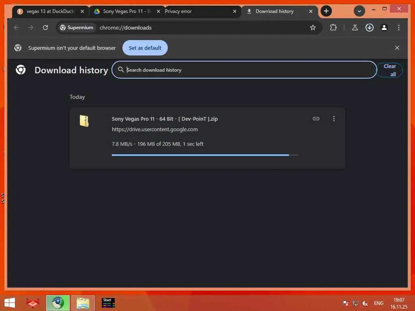Open the Chrome Labs flask icon
415x311 pixels.
pyautogui.click(x=355, y=28)
